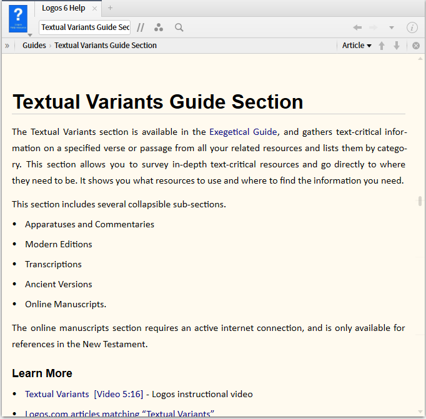Click the 'Learn More' heading

(42, 373)
